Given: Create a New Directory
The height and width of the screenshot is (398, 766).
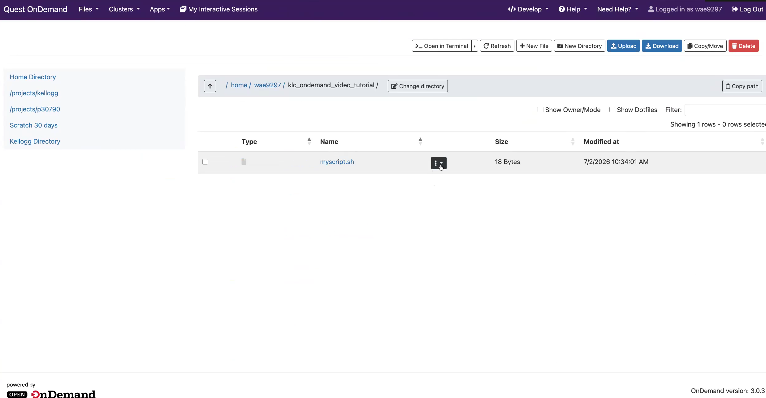Looking at the screenshot, I should point(579,46).
